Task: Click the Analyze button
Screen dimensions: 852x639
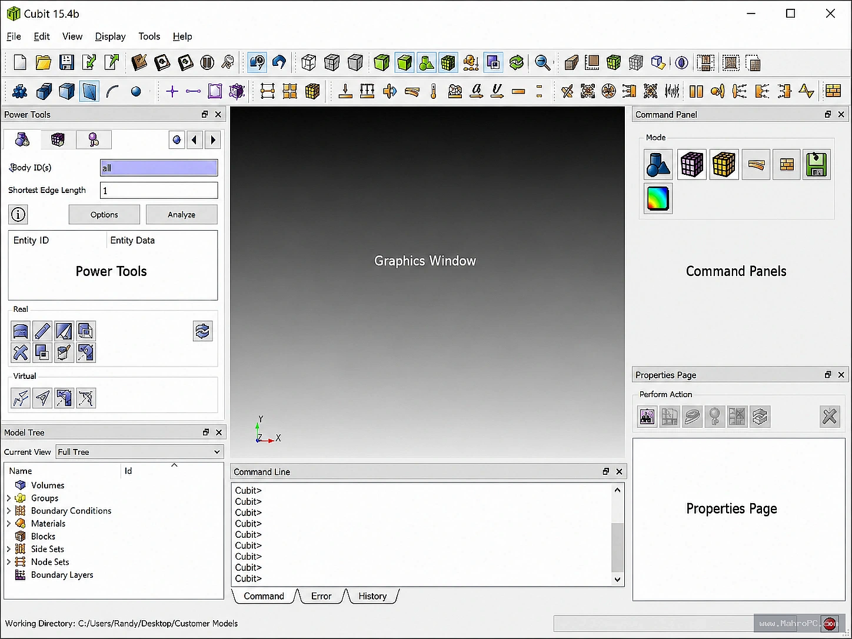Action: tap(181, 215)
